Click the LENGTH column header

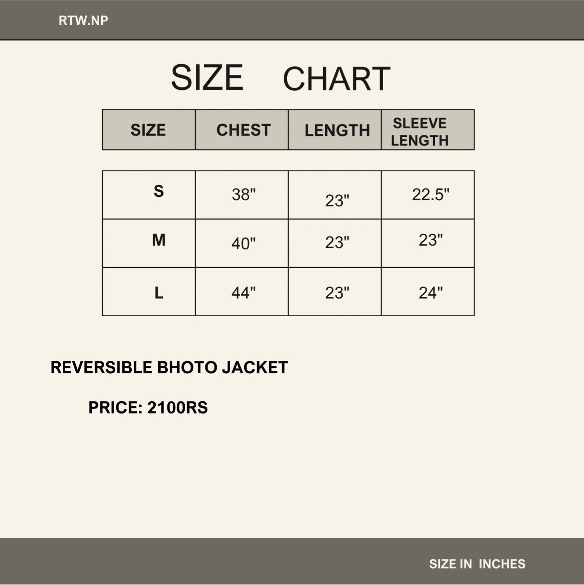click(x=337, y=131)
